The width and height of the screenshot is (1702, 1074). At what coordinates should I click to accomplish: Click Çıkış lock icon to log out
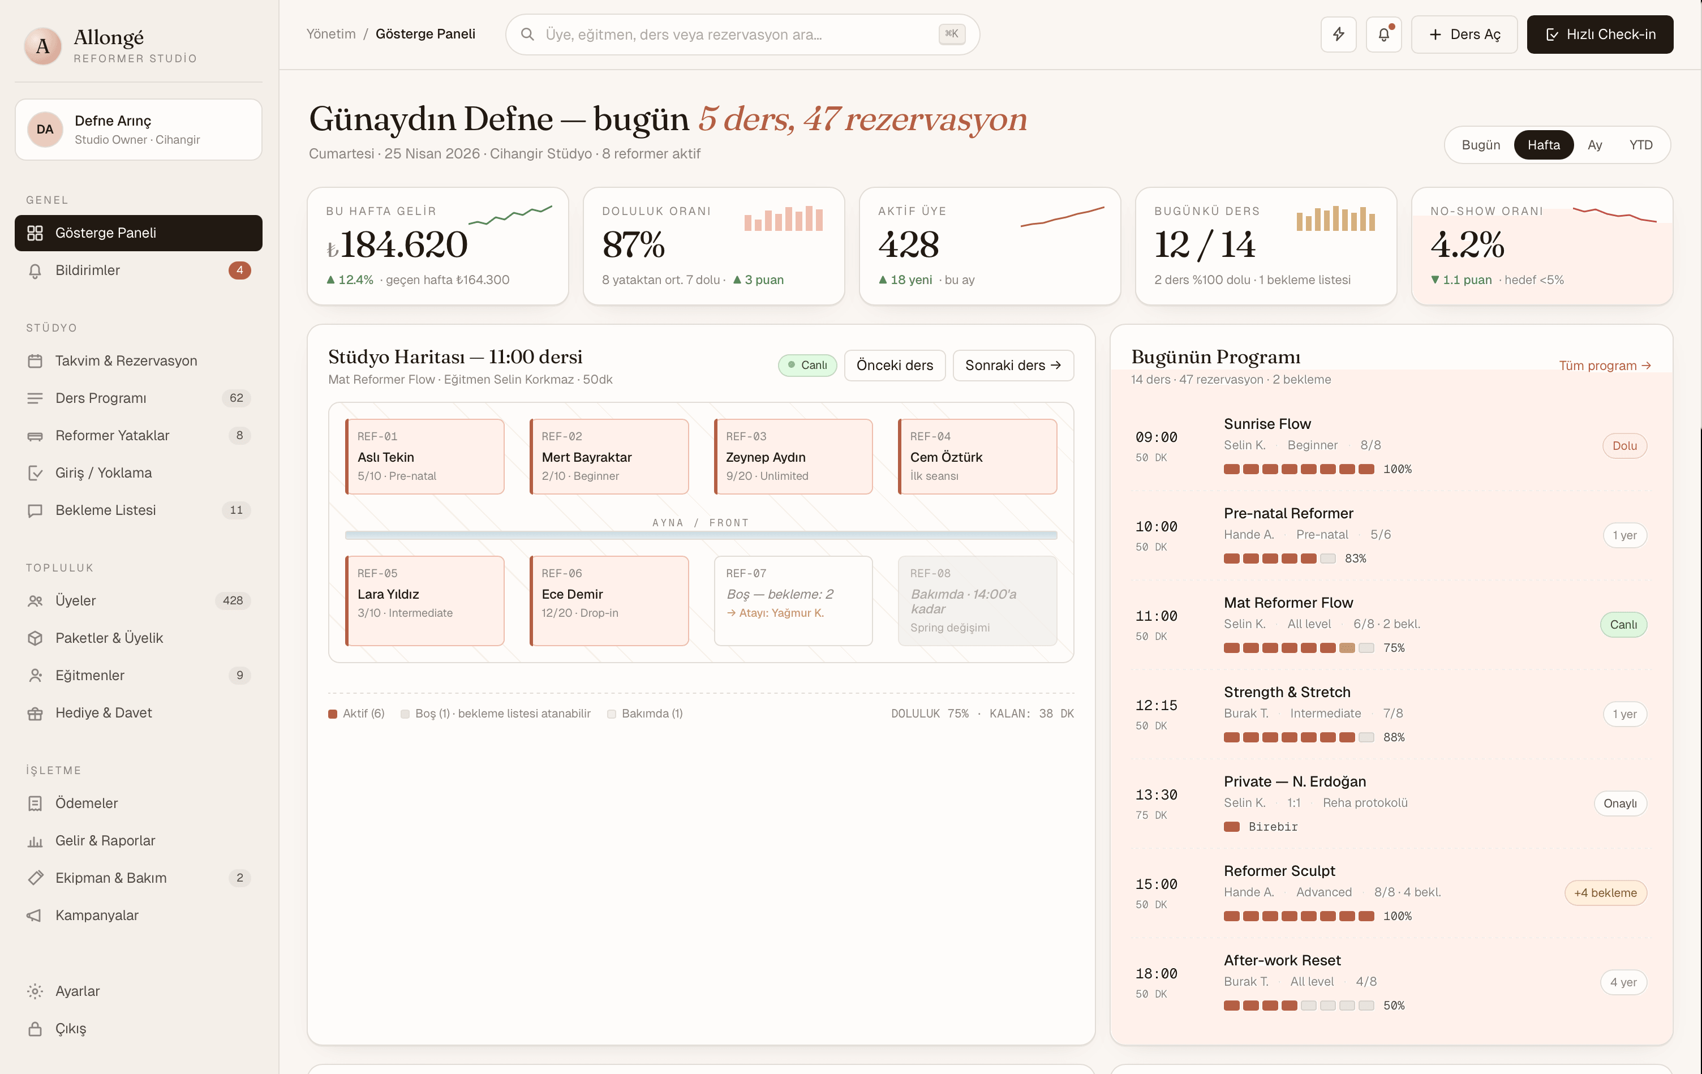tap(35, 1028)
